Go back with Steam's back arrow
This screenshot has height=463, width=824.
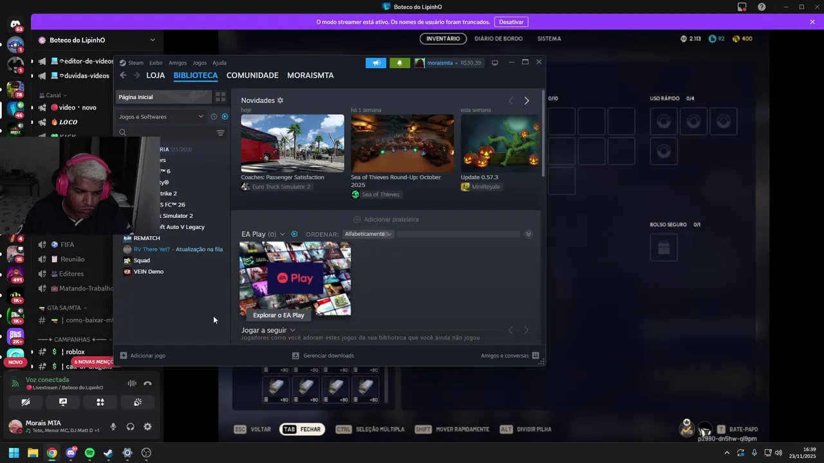(124, 75)
